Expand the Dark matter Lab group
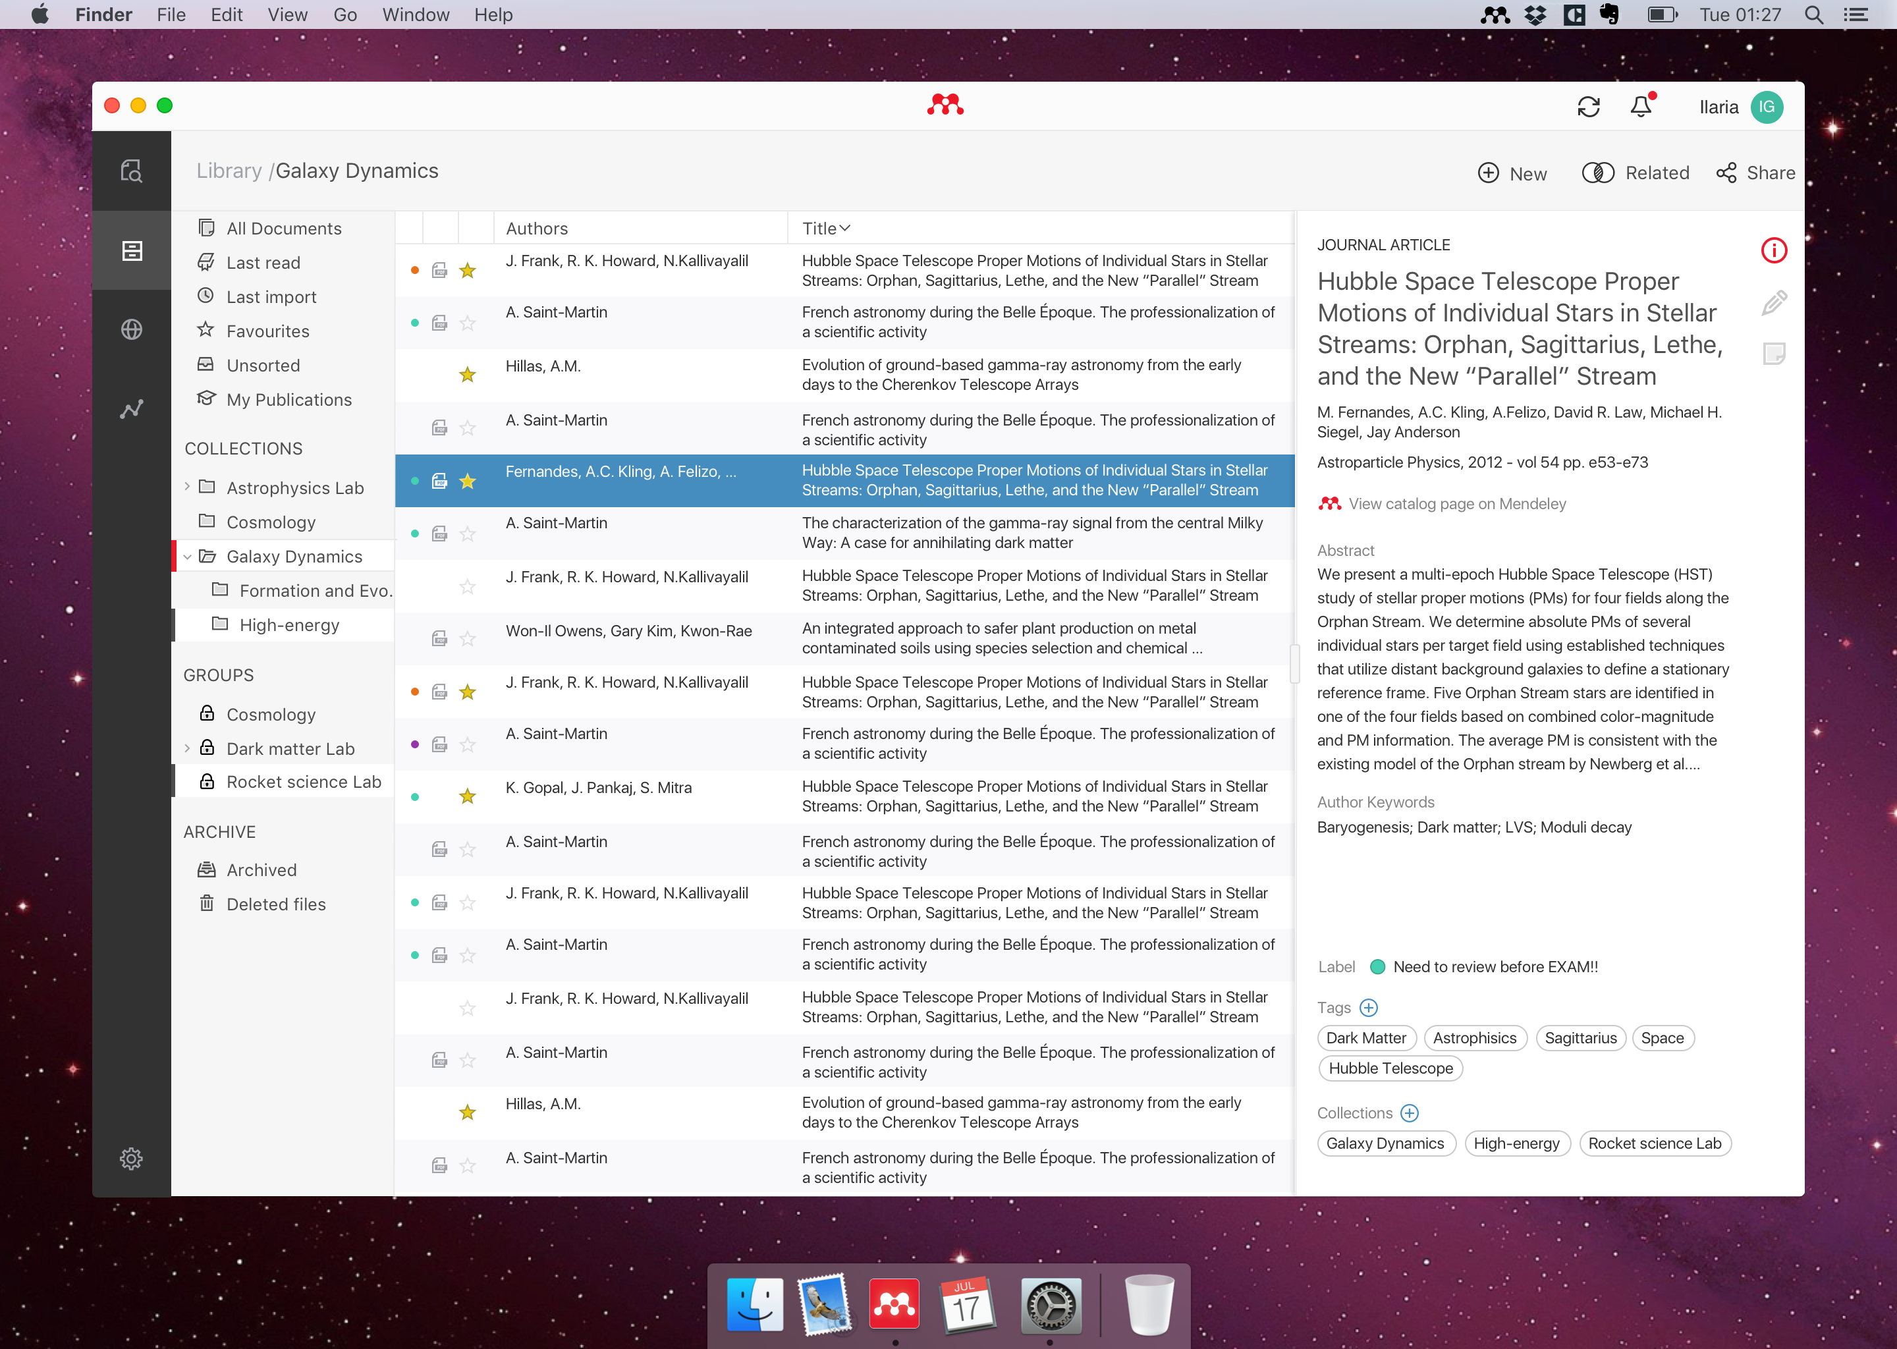 click(187, 748)
